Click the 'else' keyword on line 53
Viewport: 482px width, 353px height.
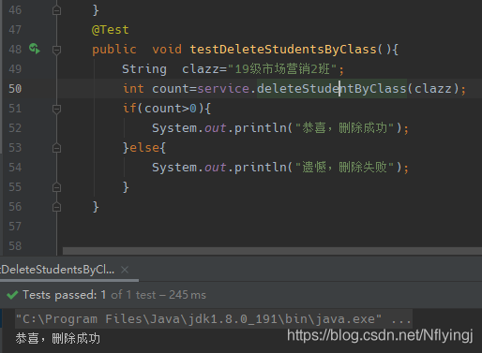(144, 148)
